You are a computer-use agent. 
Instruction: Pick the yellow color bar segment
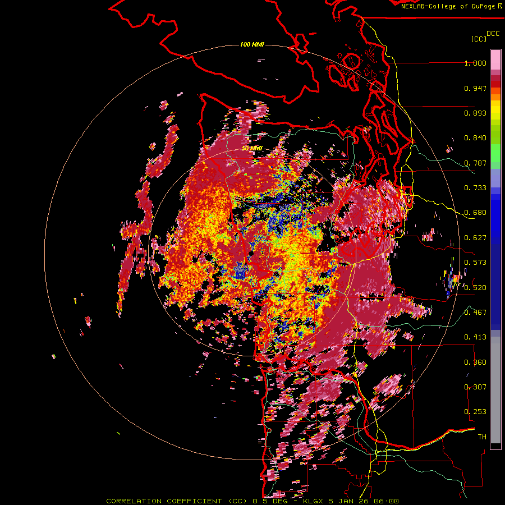[x=495, y=110]
